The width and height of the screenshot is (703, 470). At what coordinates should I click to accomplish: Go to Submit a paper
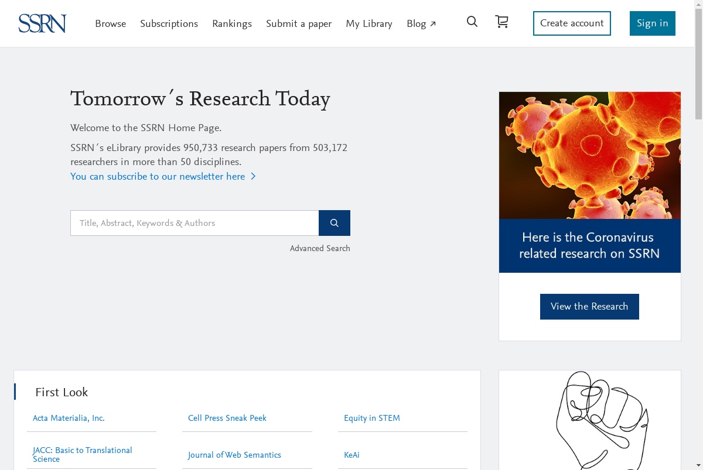click(x=299, y=23)
